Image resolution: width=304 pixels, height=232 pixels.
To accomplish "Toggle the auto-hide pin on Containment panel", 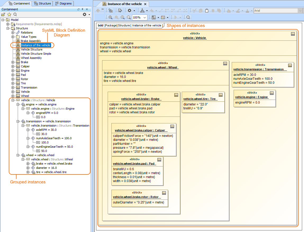I will pyautogui.click(x=82, y=9).
